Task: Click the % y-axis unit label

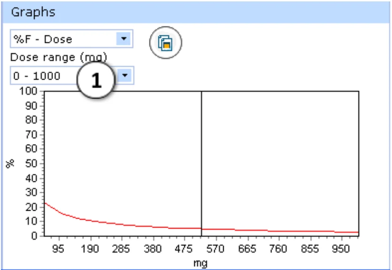Action: click(x=10, y=164)
